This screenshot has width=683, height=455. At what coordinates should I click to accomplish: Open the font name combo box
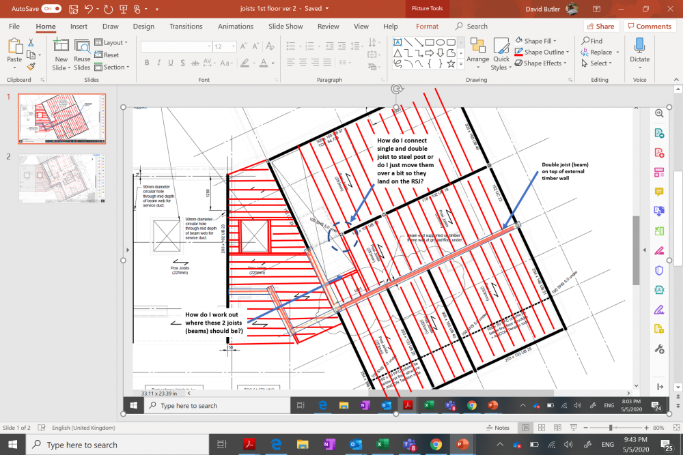(x=176, y=46)
